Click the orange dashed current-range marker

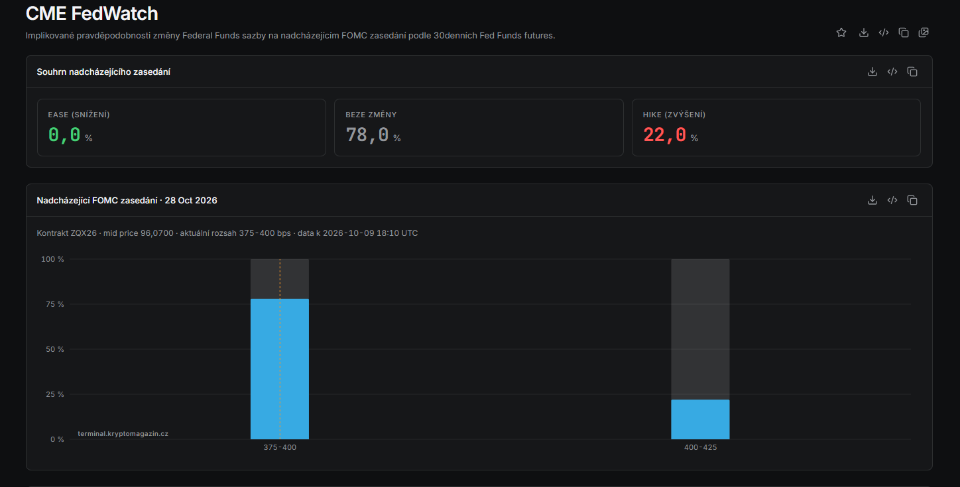pyautogui.click(x=280, y=349)
